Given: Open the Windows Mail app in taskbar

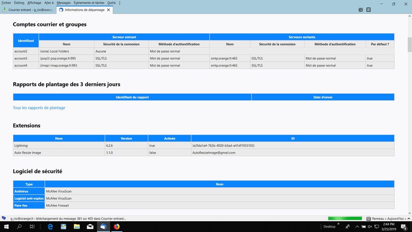Looking at the screenshot, I should point(90,227).
